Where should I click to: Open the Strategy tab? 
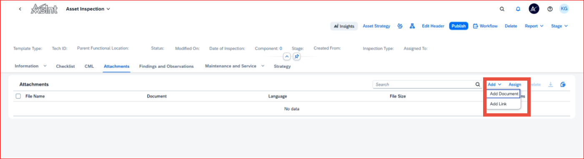(x=282, y=66)
